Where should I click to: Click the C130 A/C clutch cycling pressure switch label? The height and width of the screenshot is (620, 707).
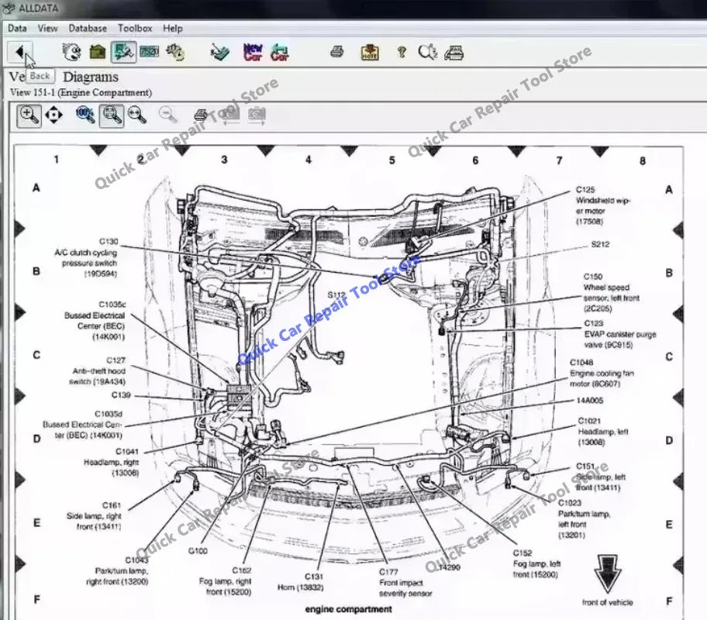86,258
